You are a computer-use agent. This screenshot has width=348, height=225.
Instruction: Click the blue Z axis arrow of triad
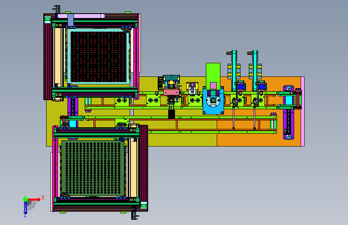click(25, 208)
